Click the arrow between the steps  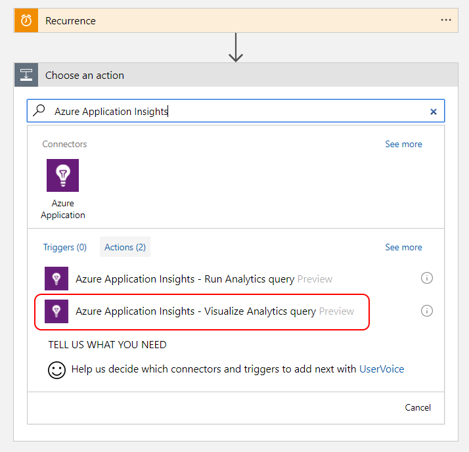pos(235,49)
